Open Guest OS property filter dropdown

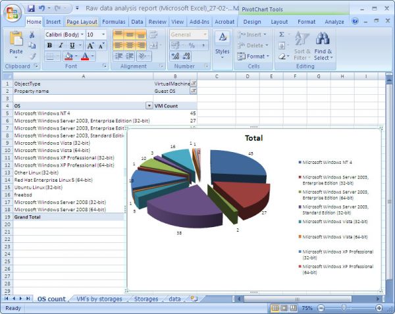(x=193, y=91)
